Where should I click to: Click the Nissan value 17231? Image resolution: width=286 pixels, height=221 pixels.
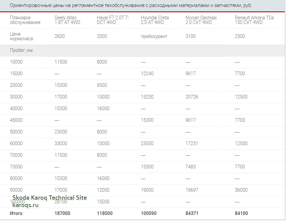192,143
